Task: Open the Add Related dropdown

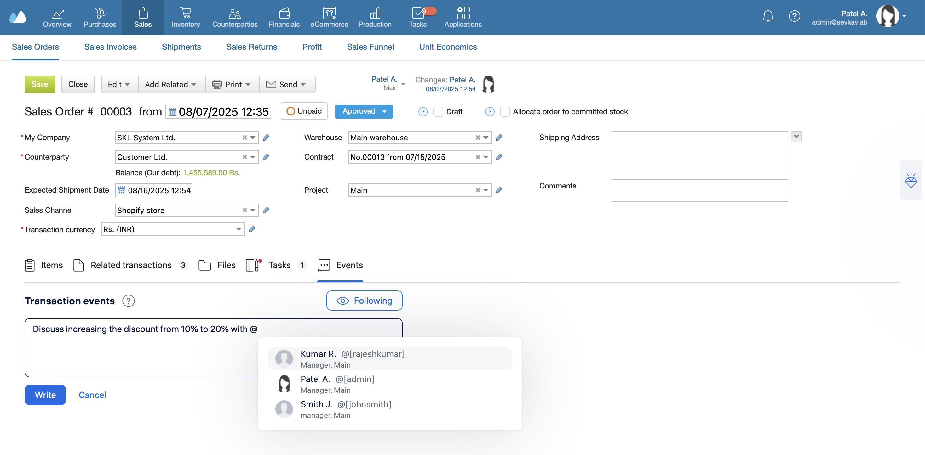Action: [171, 84]
